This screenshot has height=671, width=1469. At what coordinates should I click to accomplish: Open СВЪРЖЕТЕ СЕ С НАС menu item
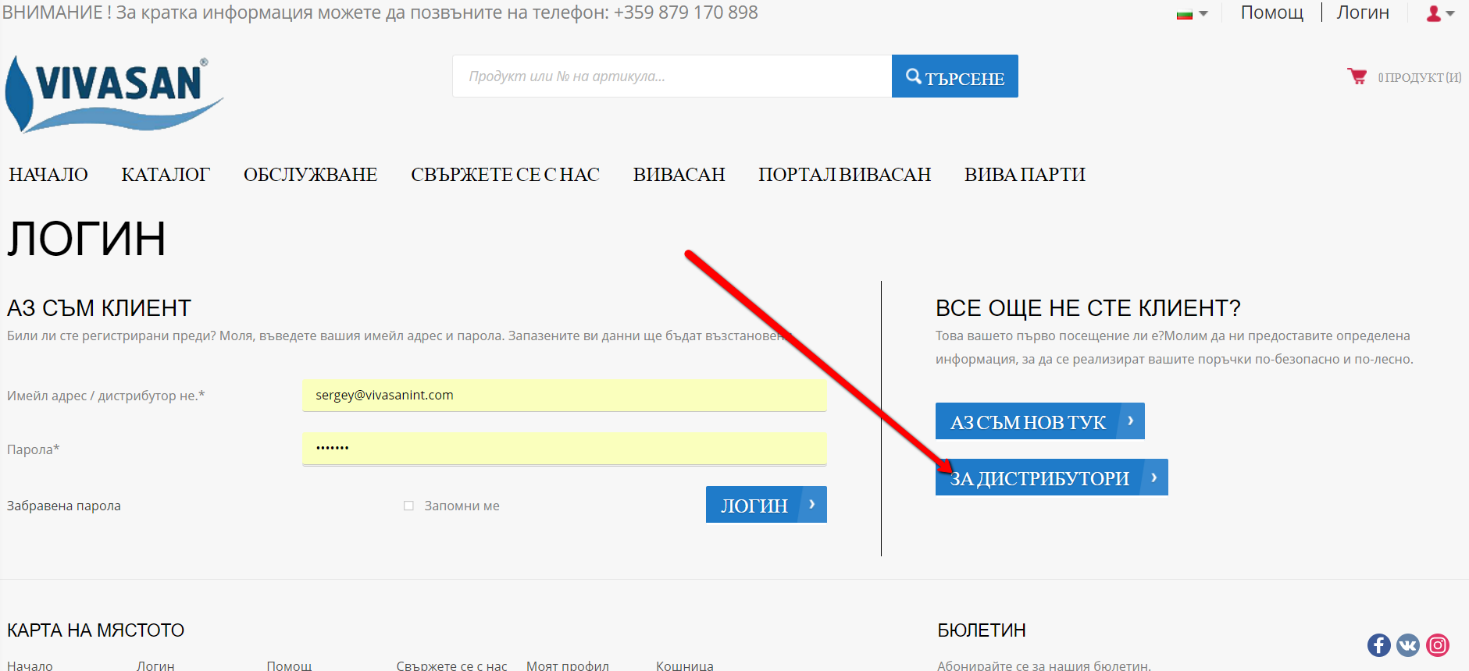pos(505,175)
